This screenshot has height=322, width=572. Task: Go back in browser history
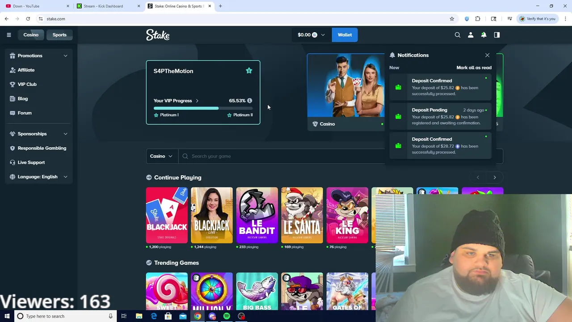pos(6,19)
